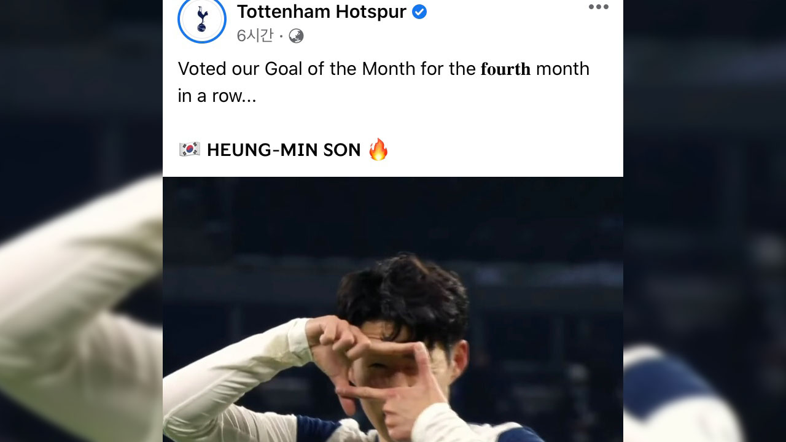This screenshot has height=442, width=786.
Task: Open the three-dots post options menu
Action: [x=598, y=7]
